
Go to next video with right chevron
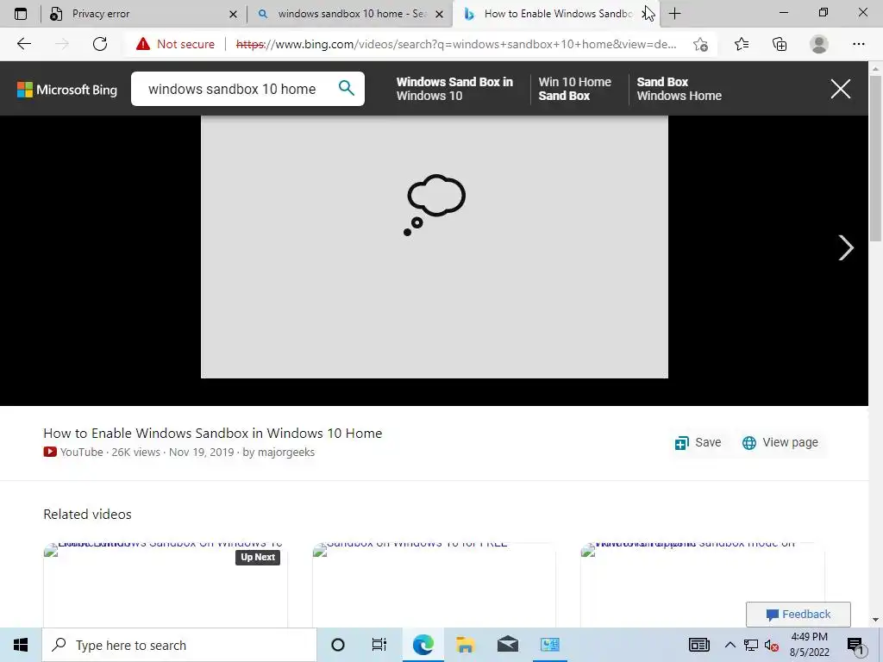tap(846, 247)
